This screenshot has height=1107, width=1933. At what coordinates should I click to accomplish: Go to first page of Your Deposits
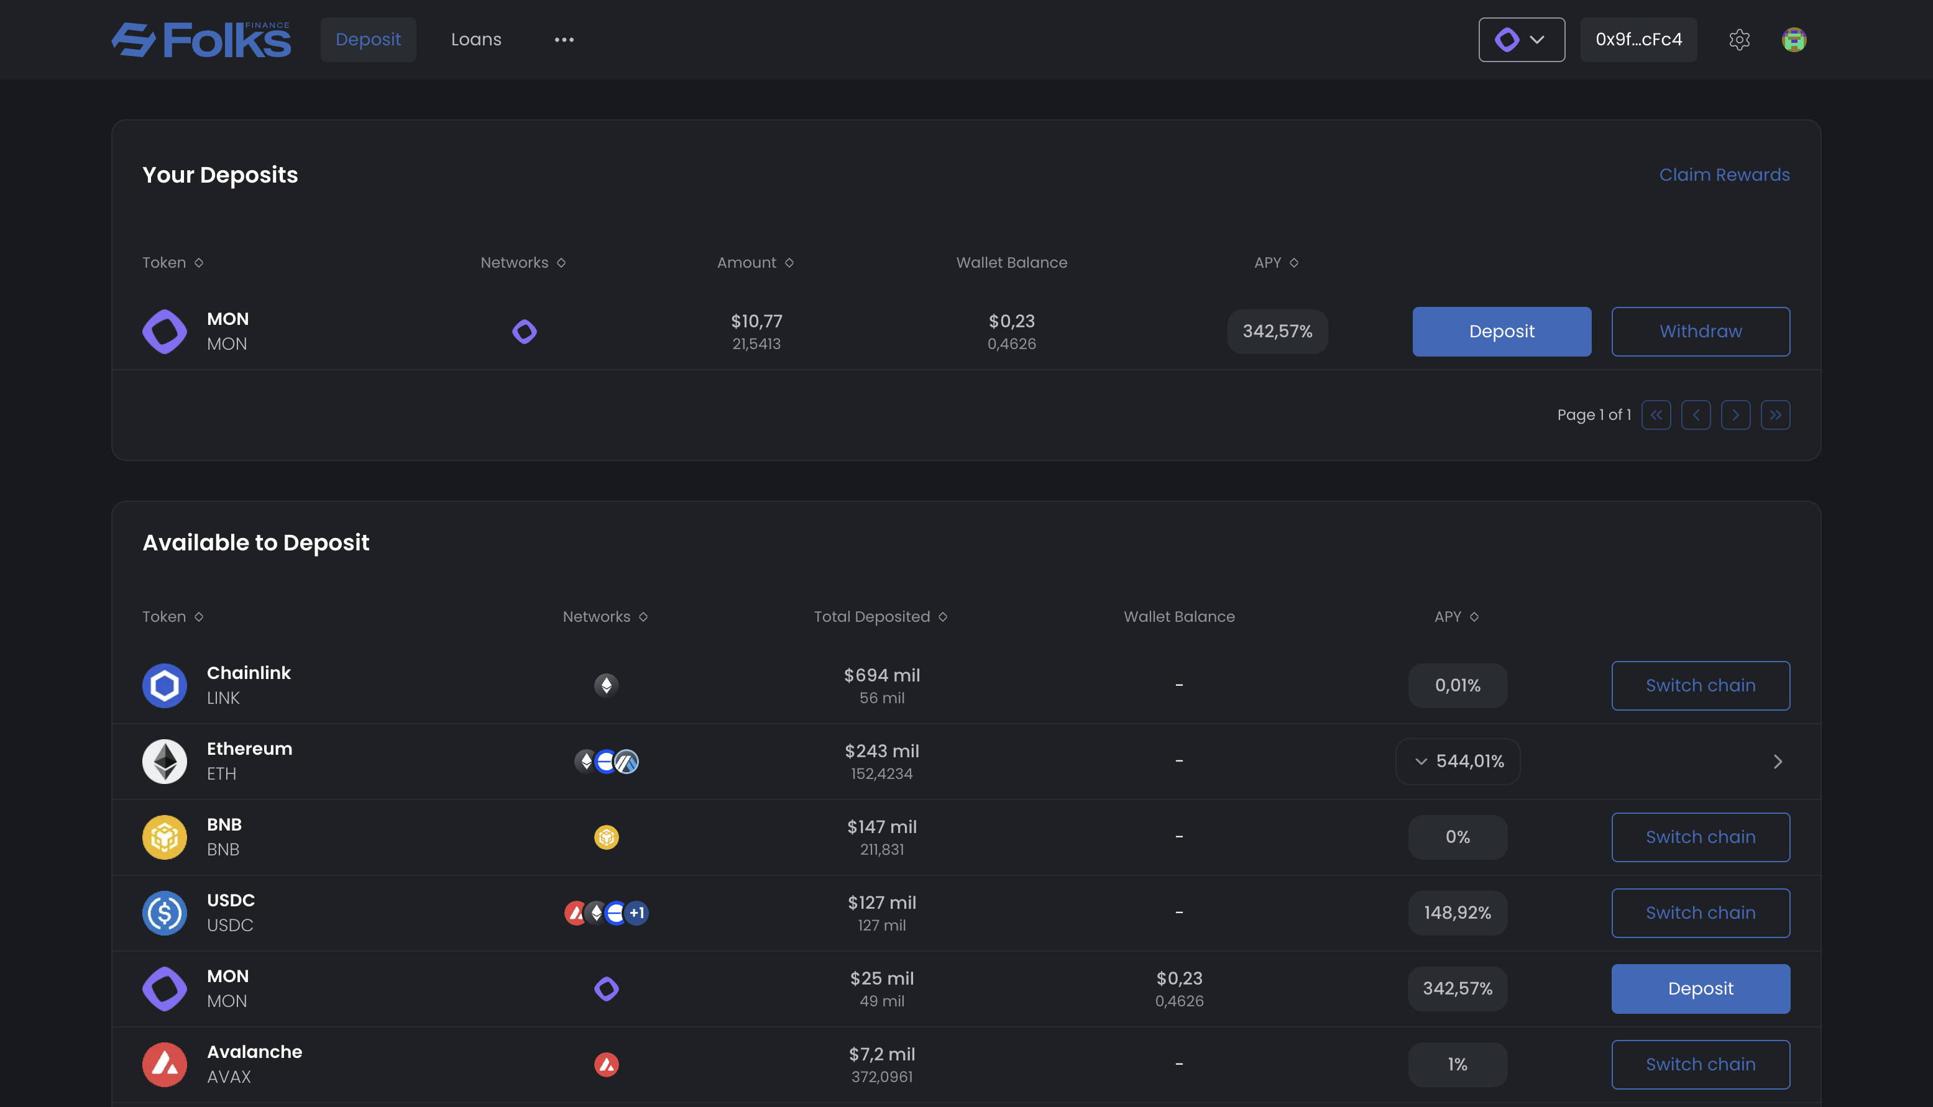point(1656,415)
